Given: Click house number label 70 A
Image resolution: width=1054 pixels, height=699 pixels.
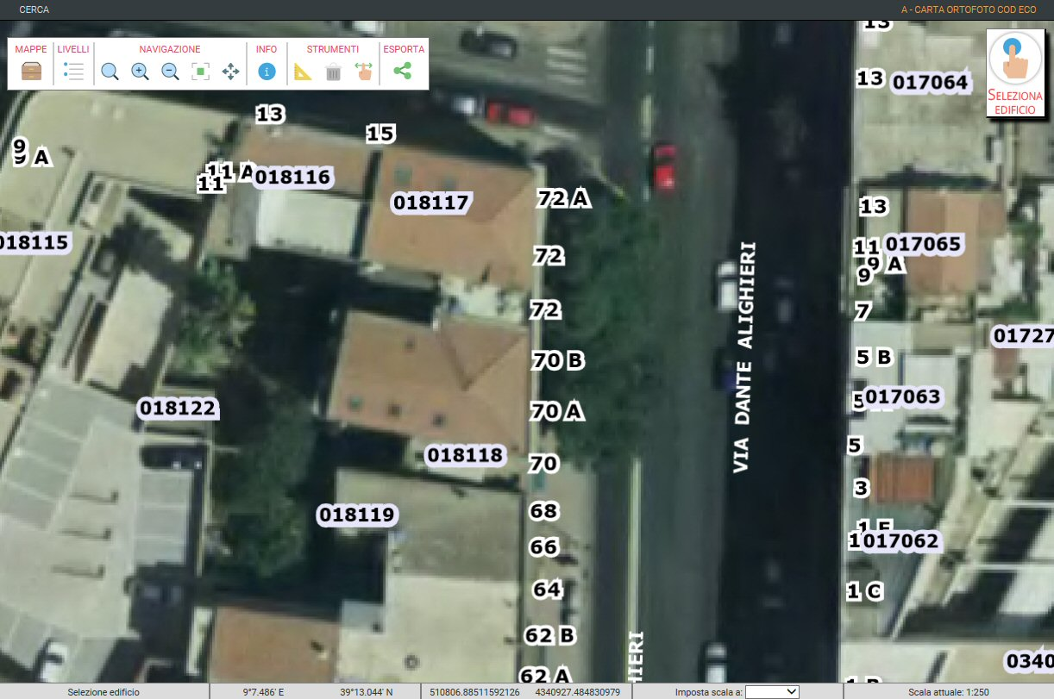Looking at the screenshot, I should pos(557,412).
